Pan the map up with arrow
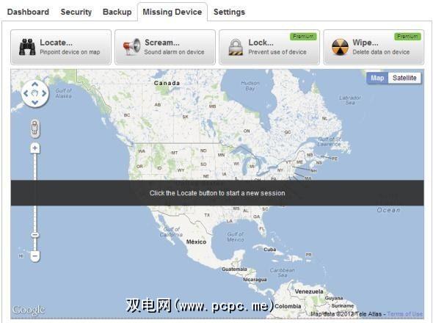The width and height of the screenshot is (433, 323). click(34, 84)
